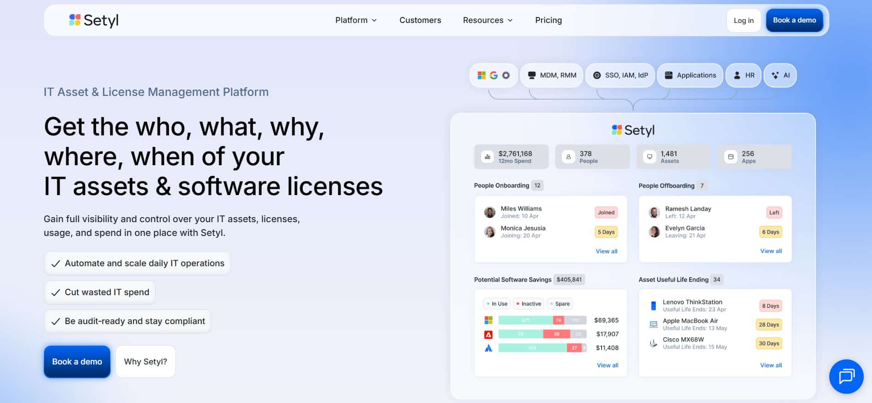Click the AI sparkle chip

pos(780,75)
